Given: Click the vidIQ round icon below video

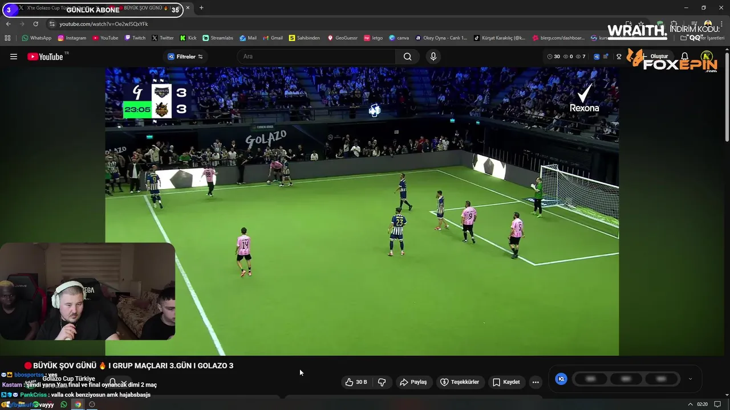Looking at the screenshot, I should pos(561,379).
